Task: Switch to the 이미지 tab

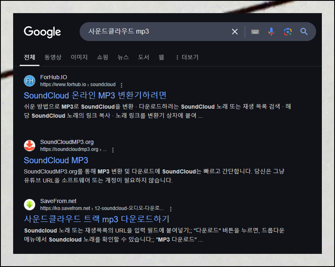Action: (79, 57)
